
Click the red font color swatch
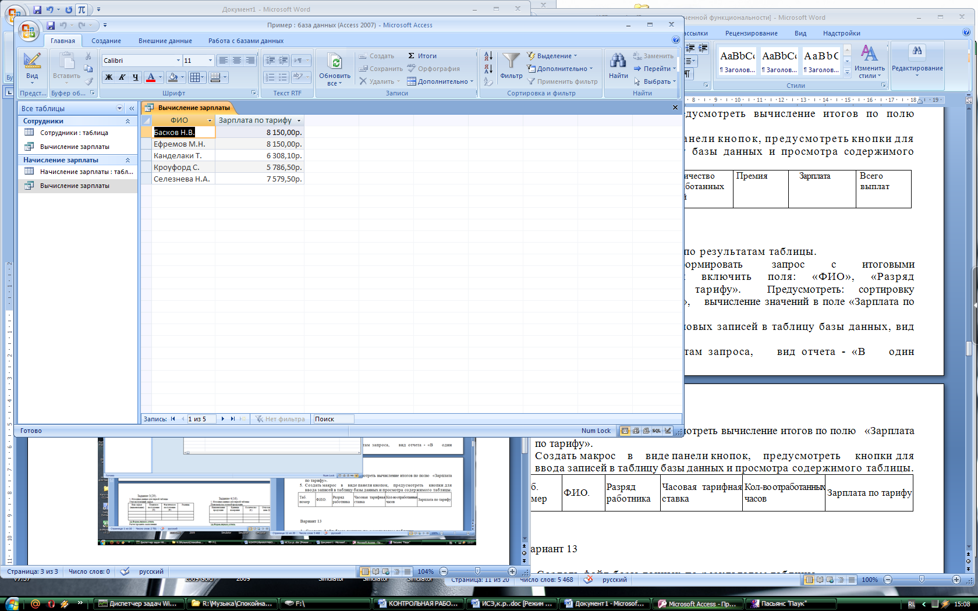coord(151,77)
